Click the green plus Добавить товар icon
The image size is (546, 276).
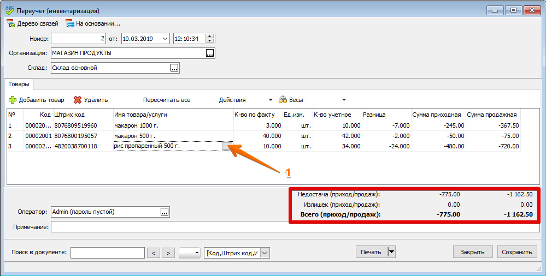pyautogui.click(x=12, y=100)
